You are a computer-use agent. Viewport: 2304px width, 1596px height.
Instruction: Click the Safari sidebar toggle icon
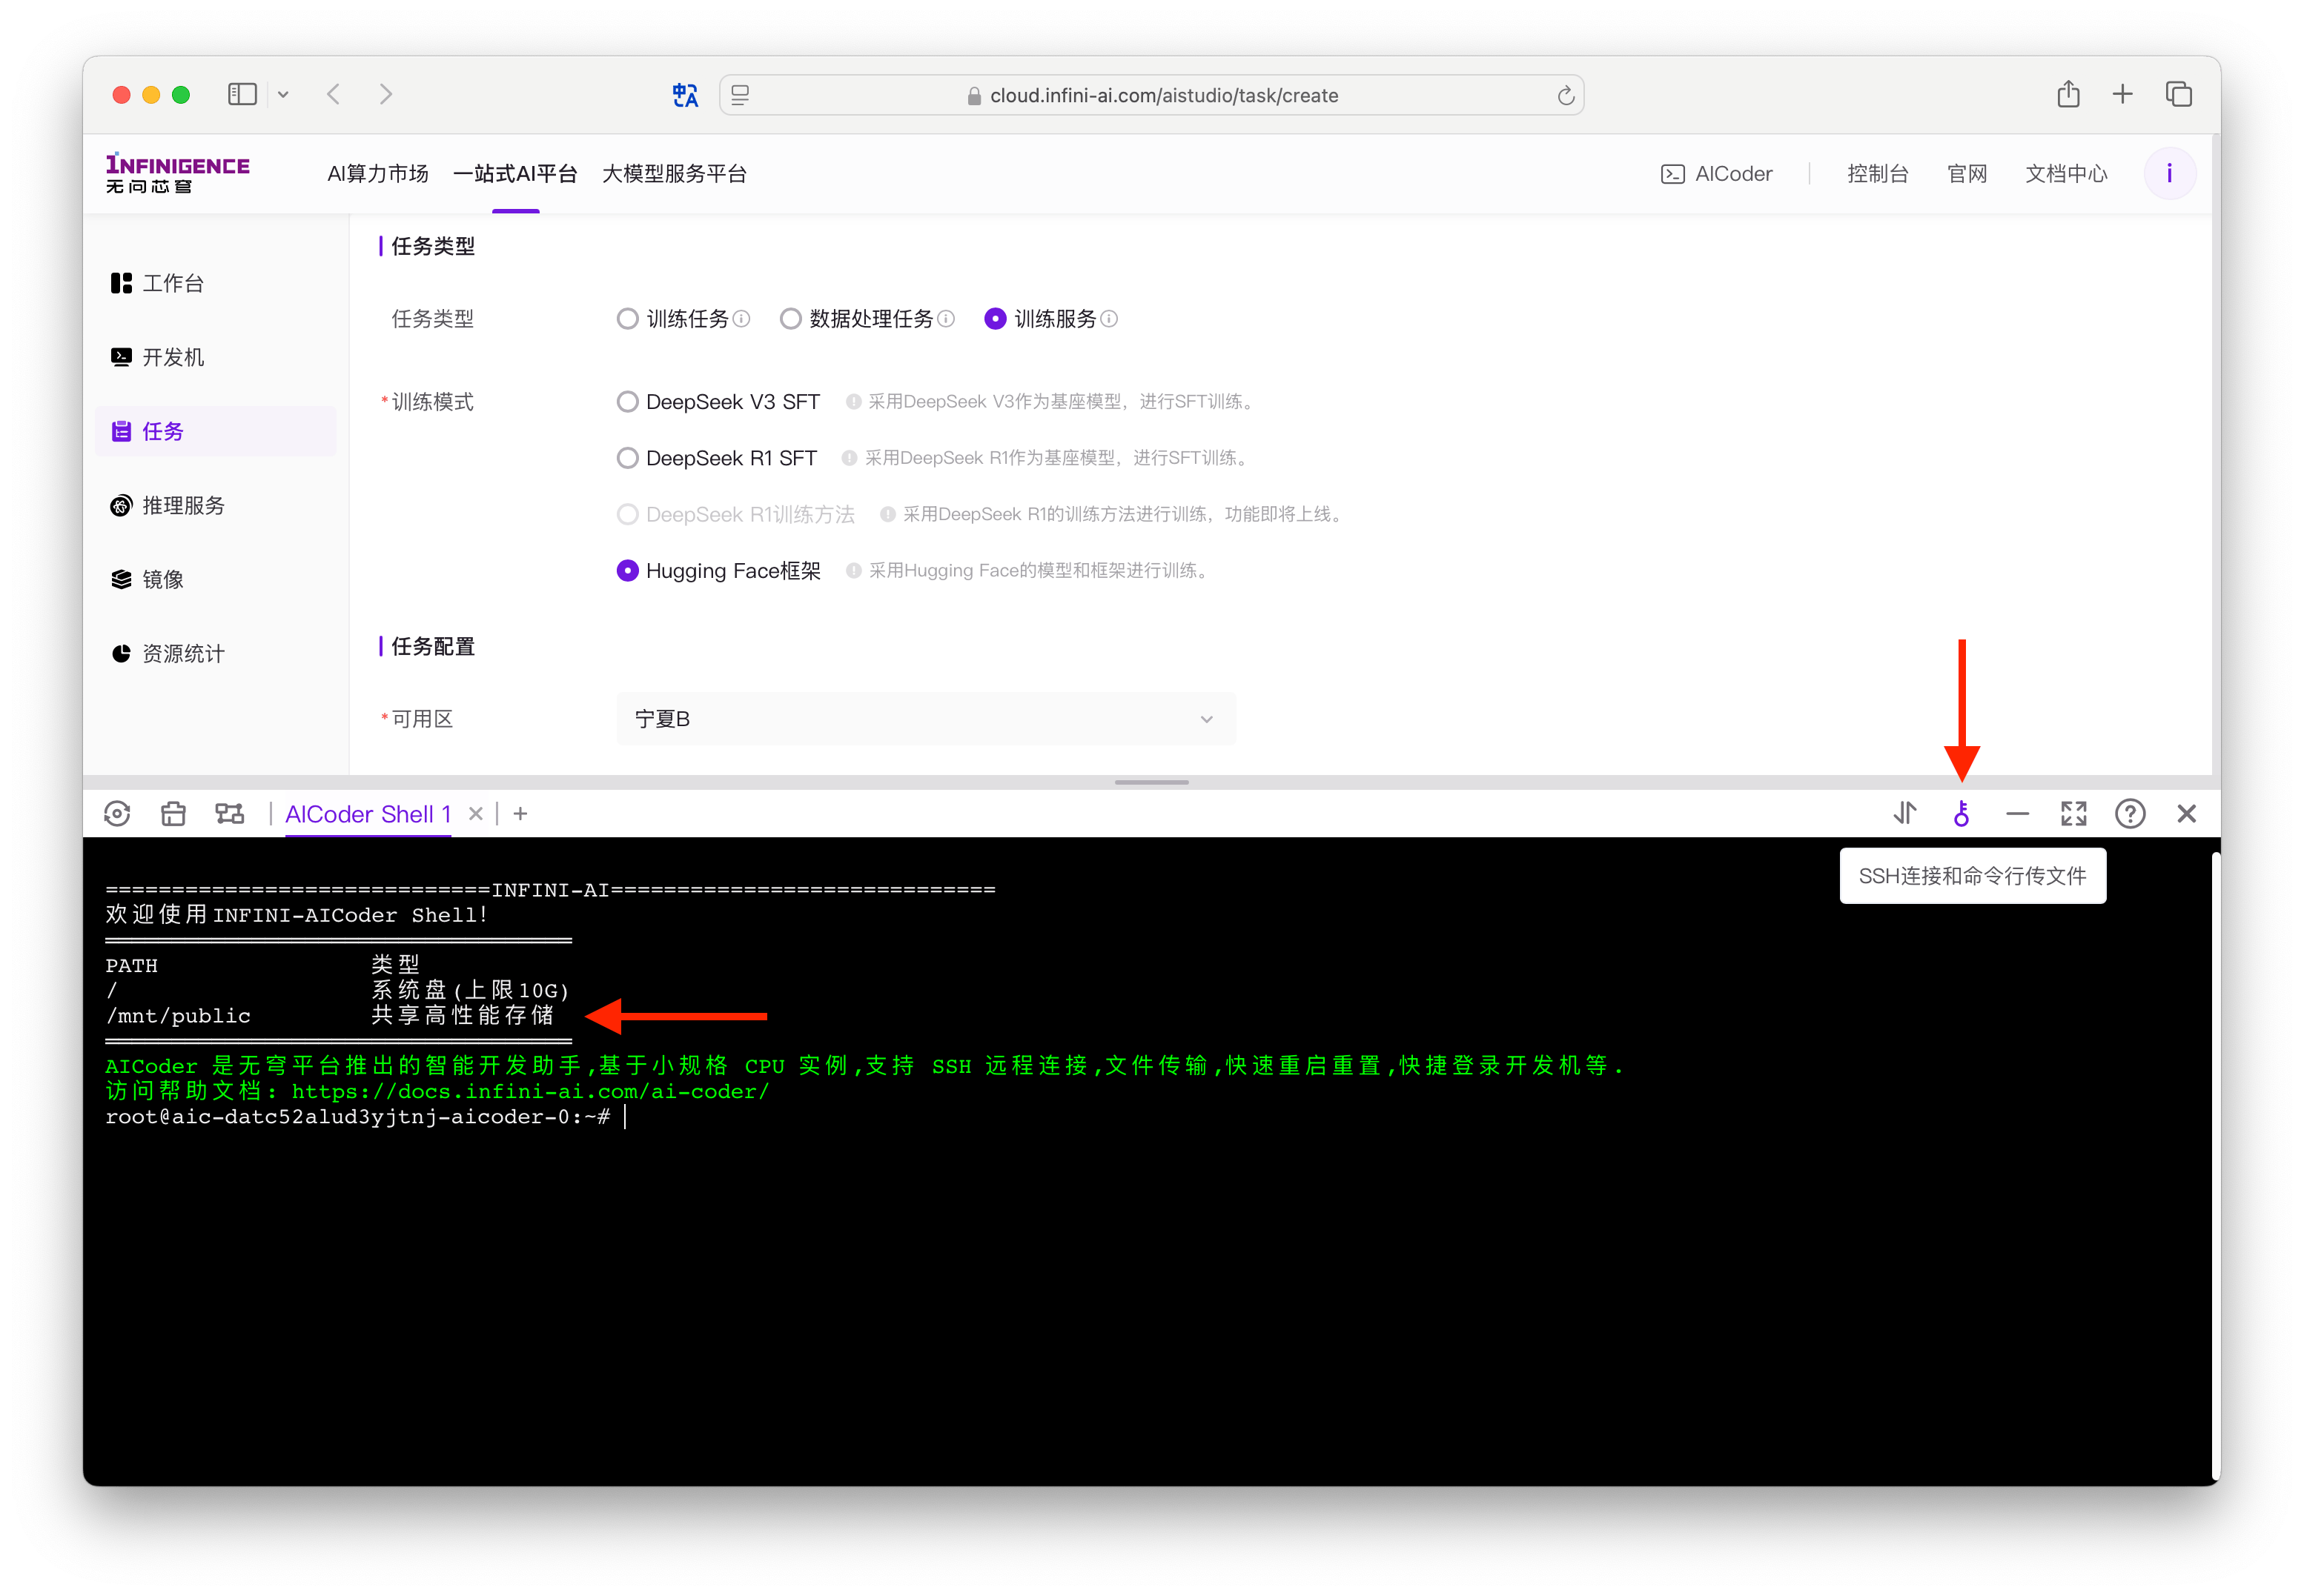click(242, 94)
